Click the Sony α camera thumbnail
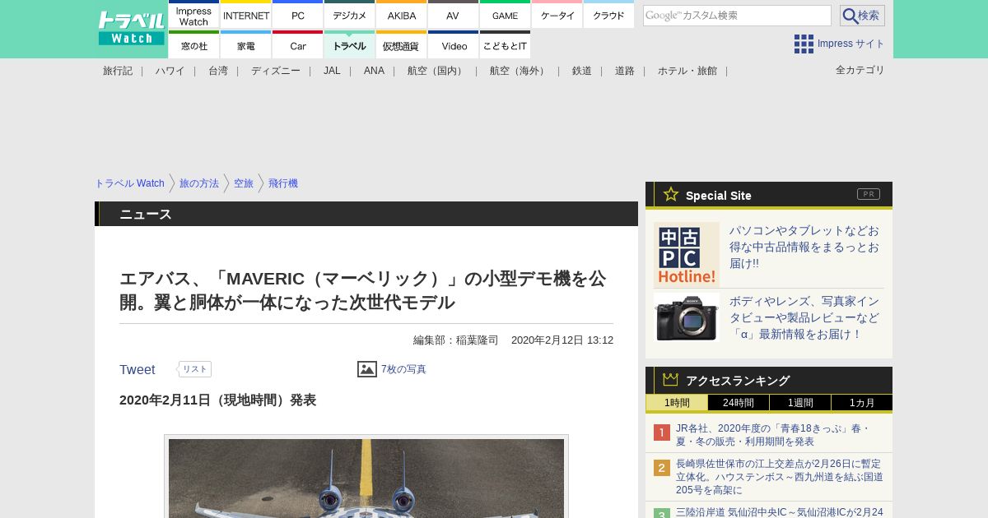This screenshot has width=988, height=518. [687, 317]
